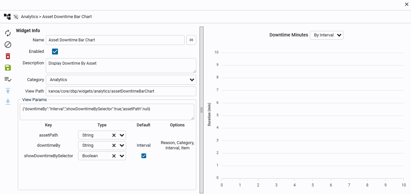Edit the Name input field

pos(115,40)
